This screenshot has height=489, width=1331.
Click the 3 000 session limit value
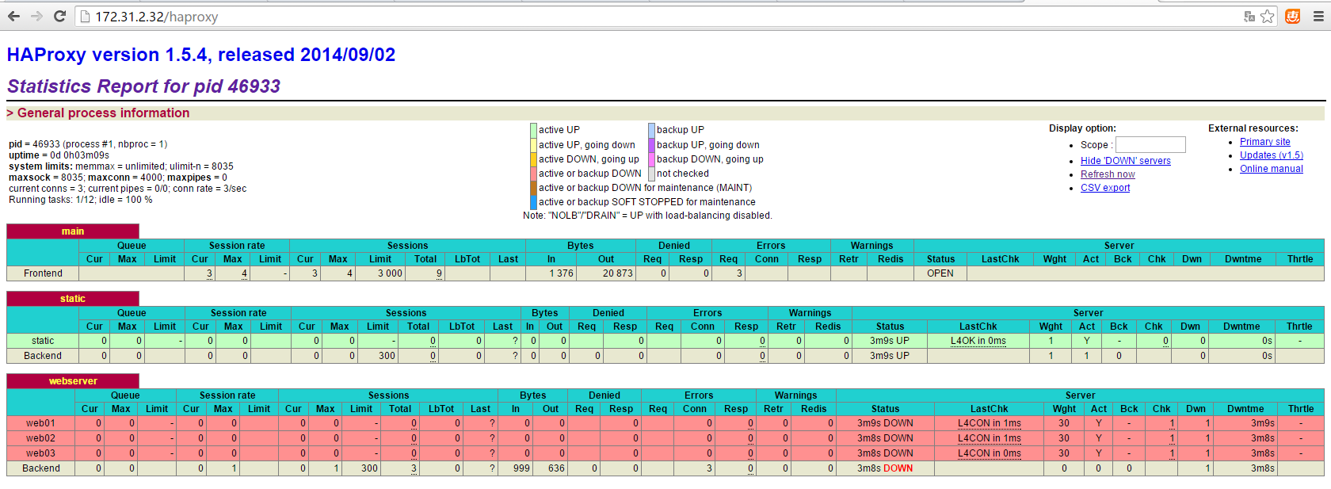point(390,273)
